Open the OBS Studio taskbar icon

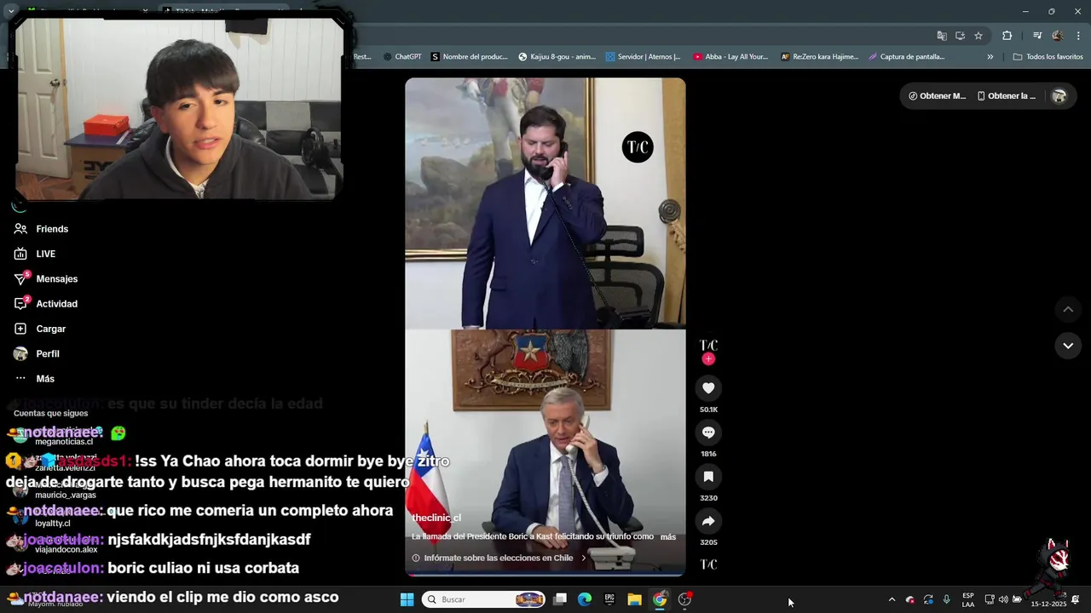pos(684,599)
